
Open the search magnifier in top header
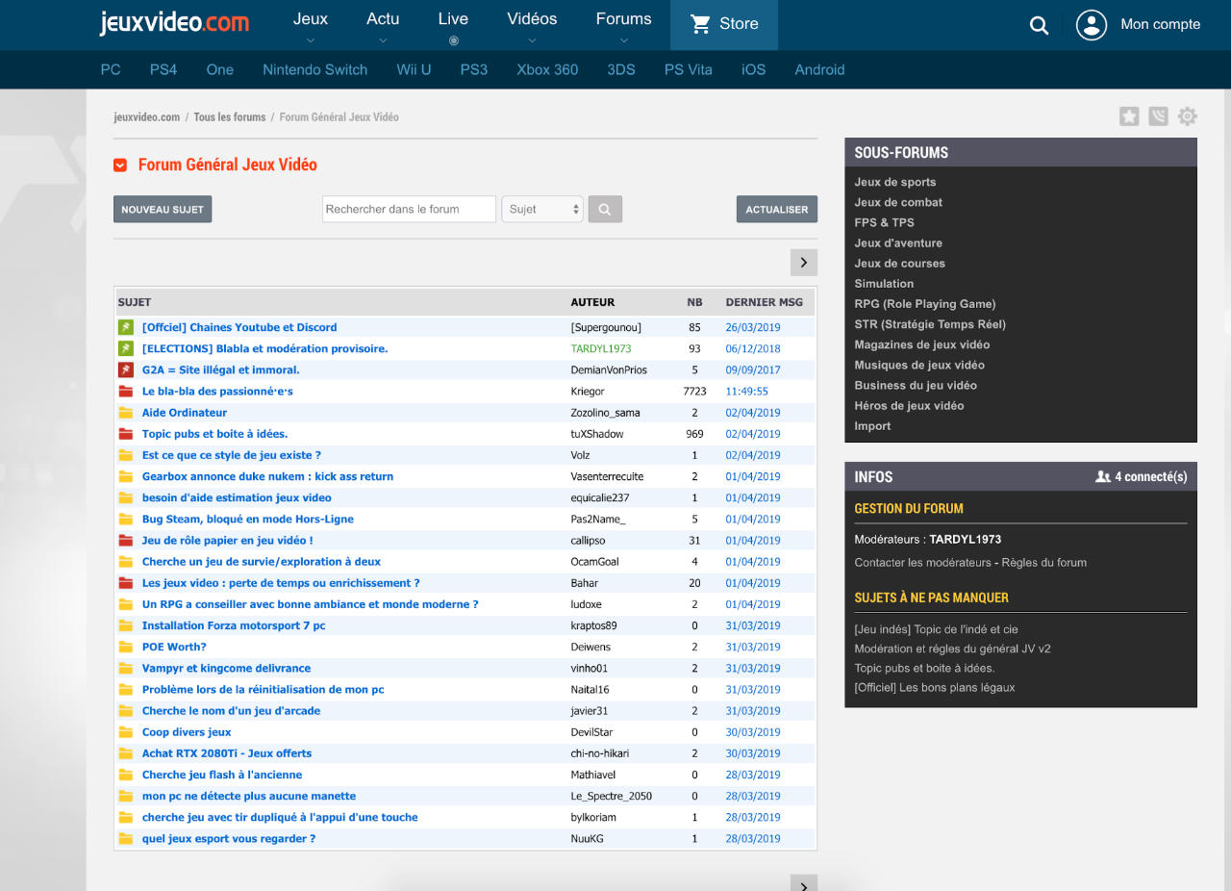[x=1039, y=25]
